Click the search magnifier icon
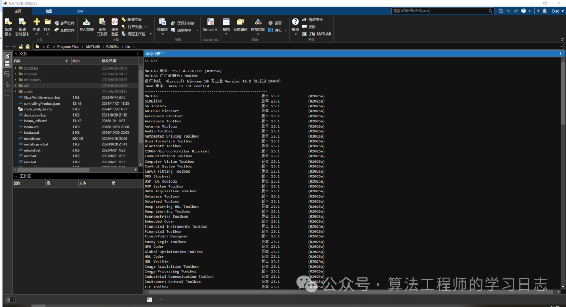566x307 pixels. [490, 11]
